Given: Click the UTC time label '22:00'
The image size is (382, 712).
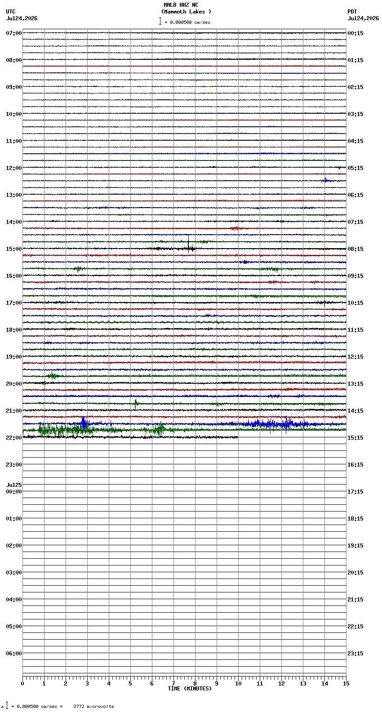Looking at the screenshot, I should point(14,438).
